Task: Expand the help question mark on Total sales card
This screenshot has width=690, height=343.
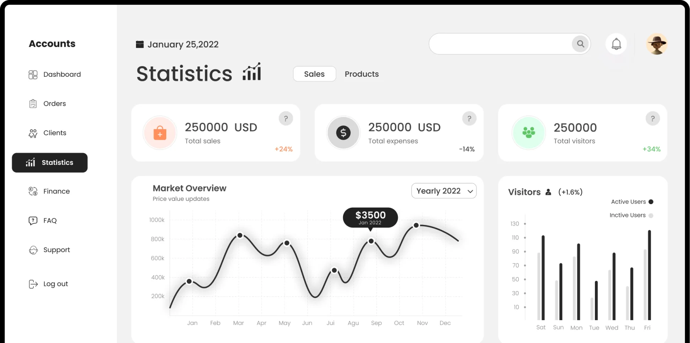Action: tap(286, 118)
